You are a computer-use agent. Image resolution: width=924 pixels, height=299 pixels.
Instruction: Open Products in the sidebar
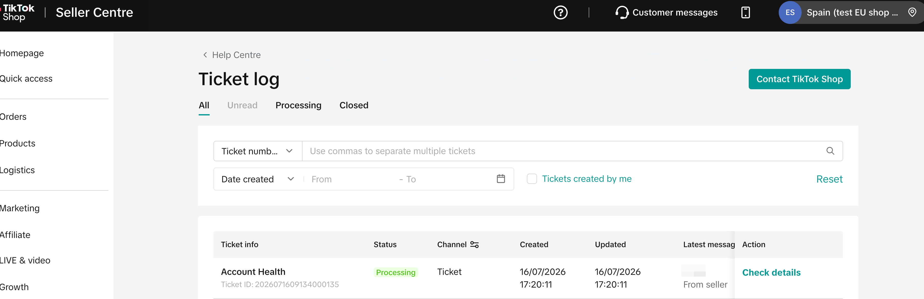click(17, 143)
